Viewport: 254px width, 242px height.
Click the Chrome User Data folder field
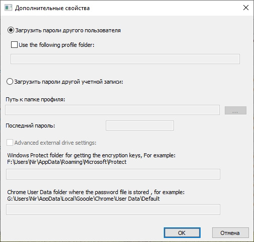coord(113,209)
